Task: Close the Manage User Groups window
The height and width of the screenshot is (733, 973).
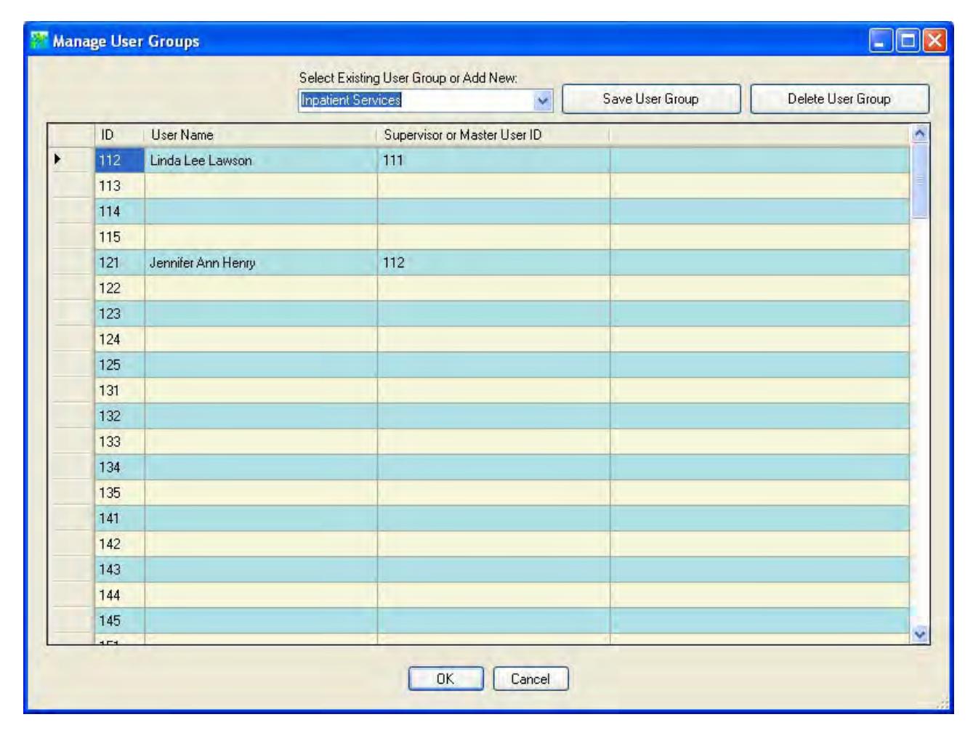Action: (x=935, y=41)
